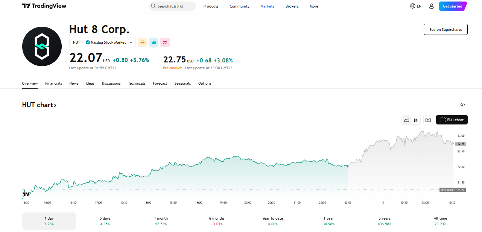Click Last update at 01:59 GMT+2 text
Image resolution: width=482 pixels, height=232 pixels.
93,68
